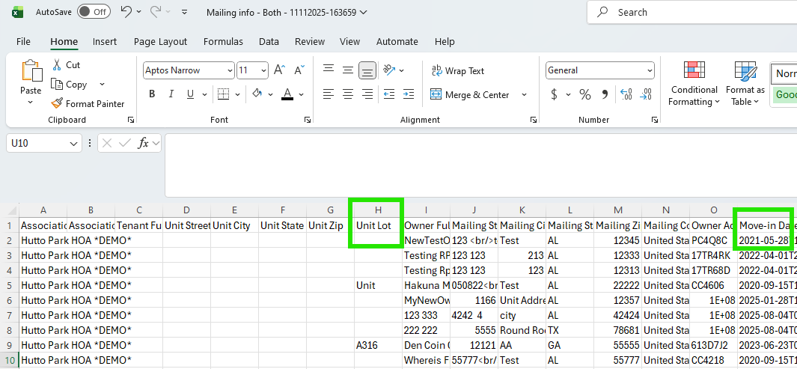Select the Unit Lot header cell H1
Screen dimensions: 797x369
378,225
